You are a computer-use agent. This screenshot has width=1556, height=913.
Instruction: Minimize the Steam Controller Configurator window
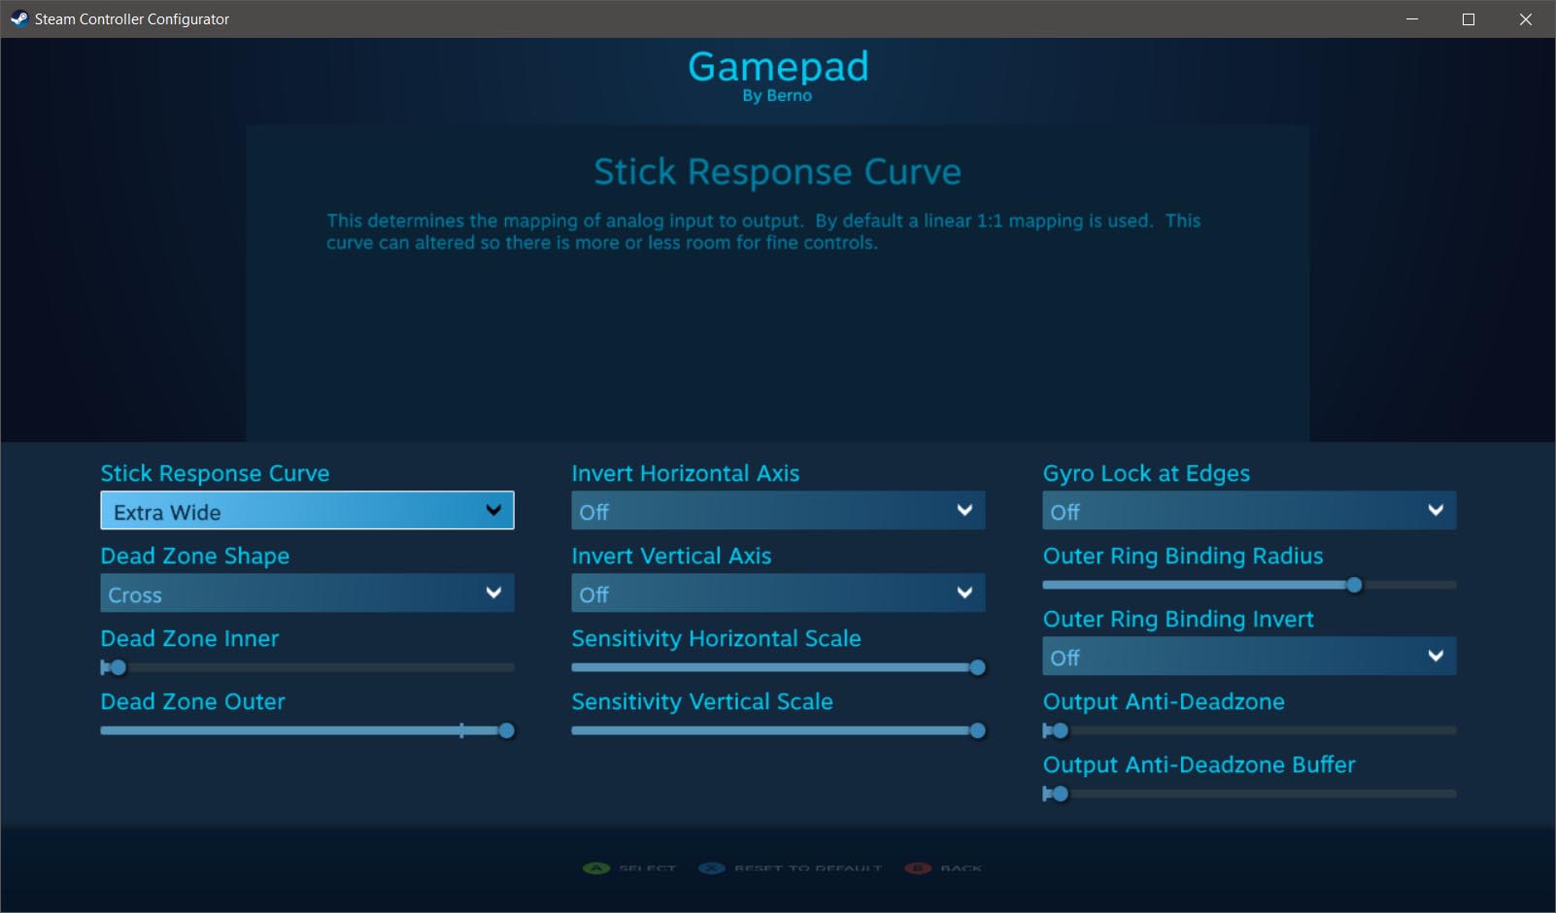(1412, 18)
